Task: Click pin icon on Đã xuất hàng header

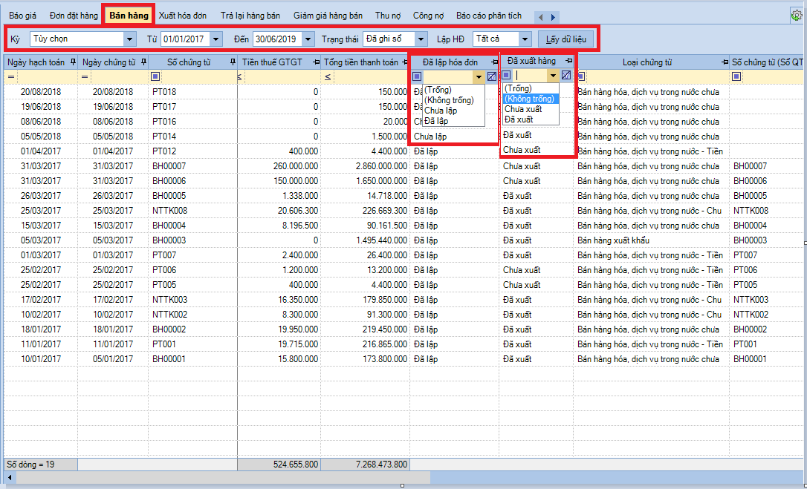Action: tap(569, 61)
